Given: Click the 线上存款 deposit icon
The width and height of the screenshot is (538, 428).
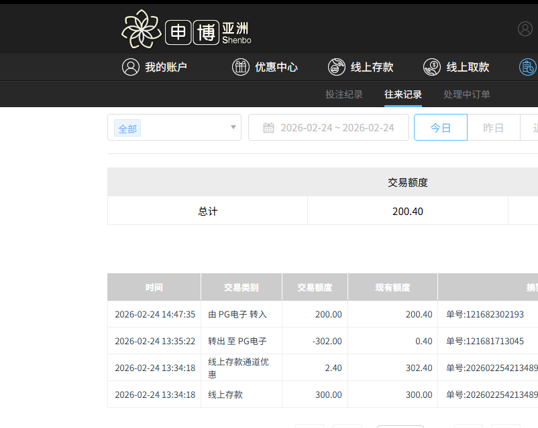Looking at the screenshot, I should [x=337, y=67].
